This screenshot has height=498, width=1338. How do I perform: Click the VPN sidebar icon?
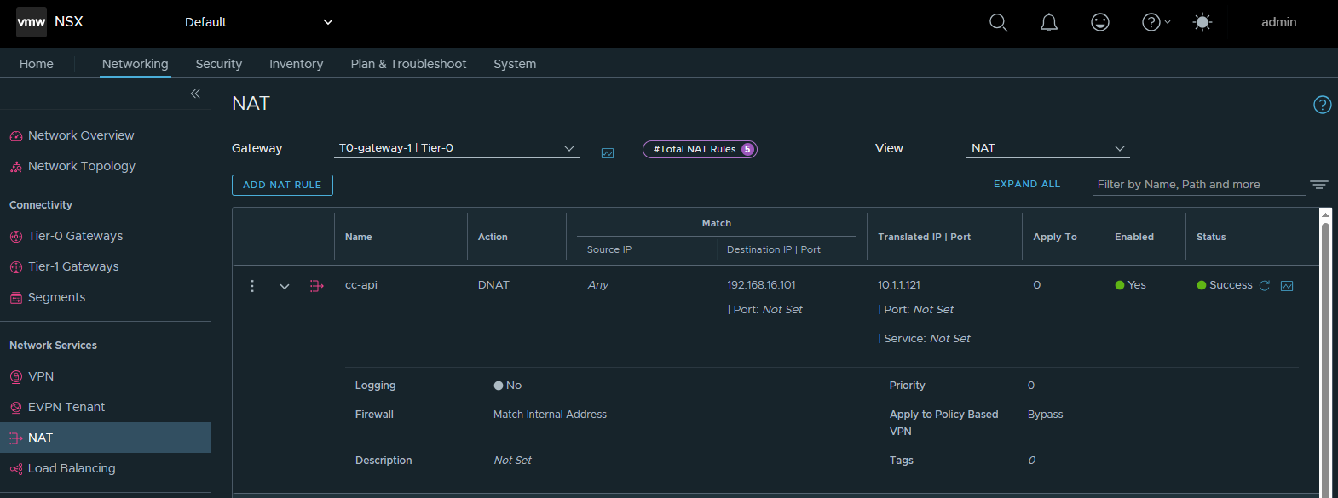(x=16, y=377)
